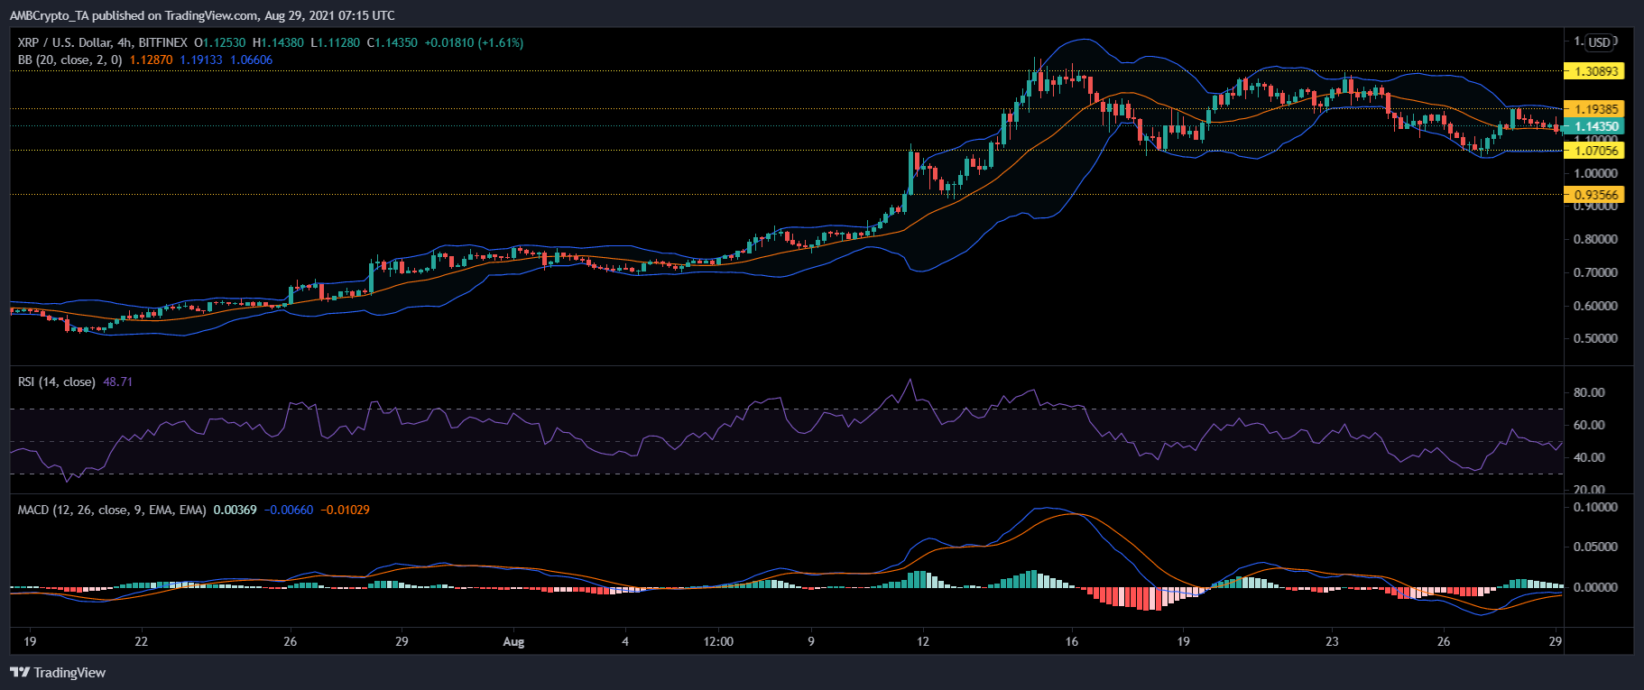Click the 12:00 label on the time axis
Screen dimensions: 1644x690
[718, 642]
